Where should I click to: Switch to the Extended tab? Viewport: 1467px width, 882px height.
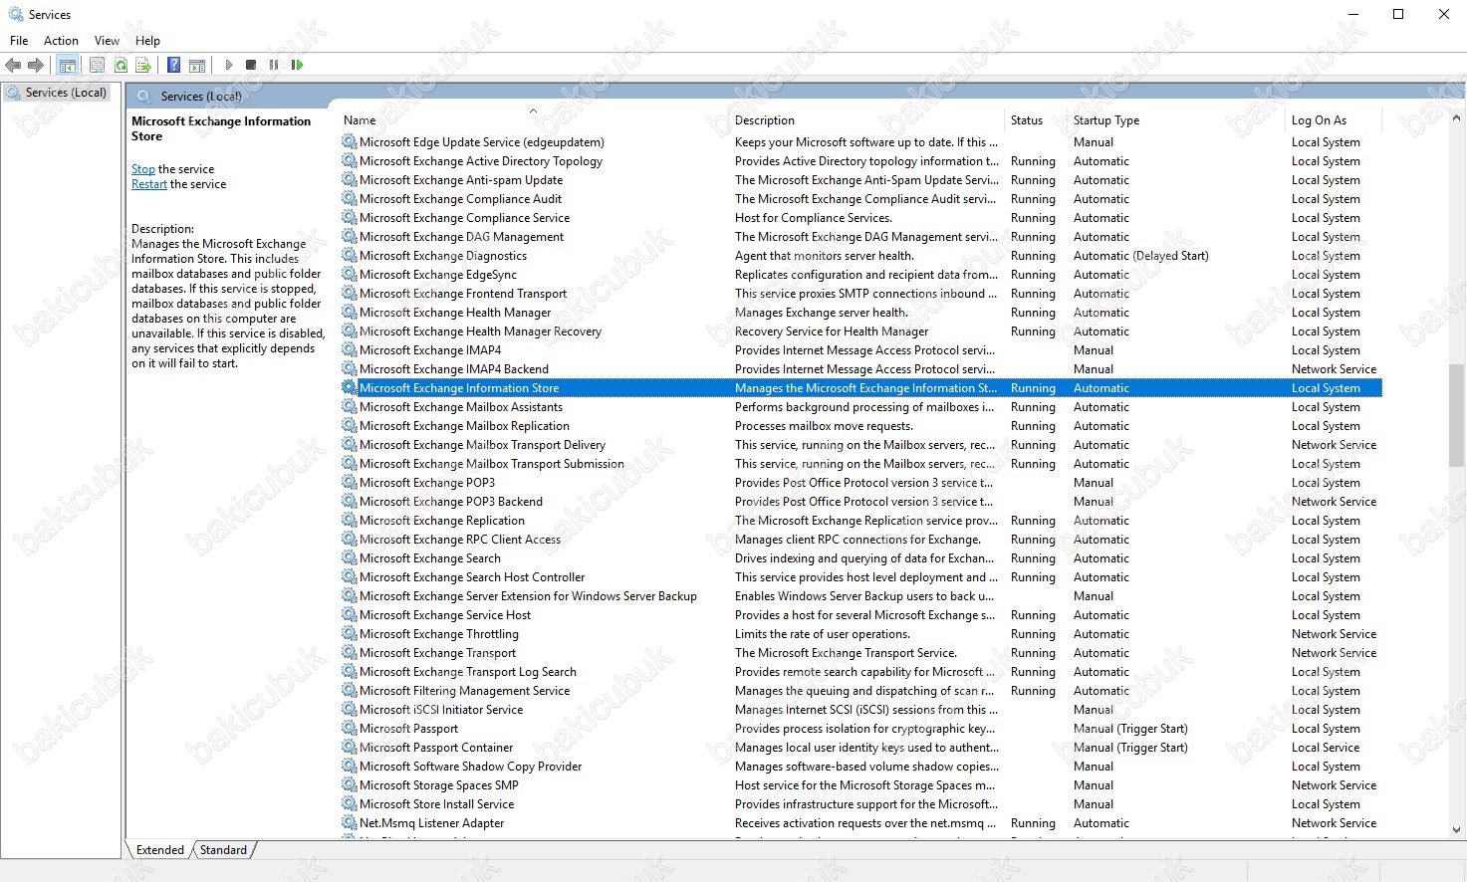160,850
